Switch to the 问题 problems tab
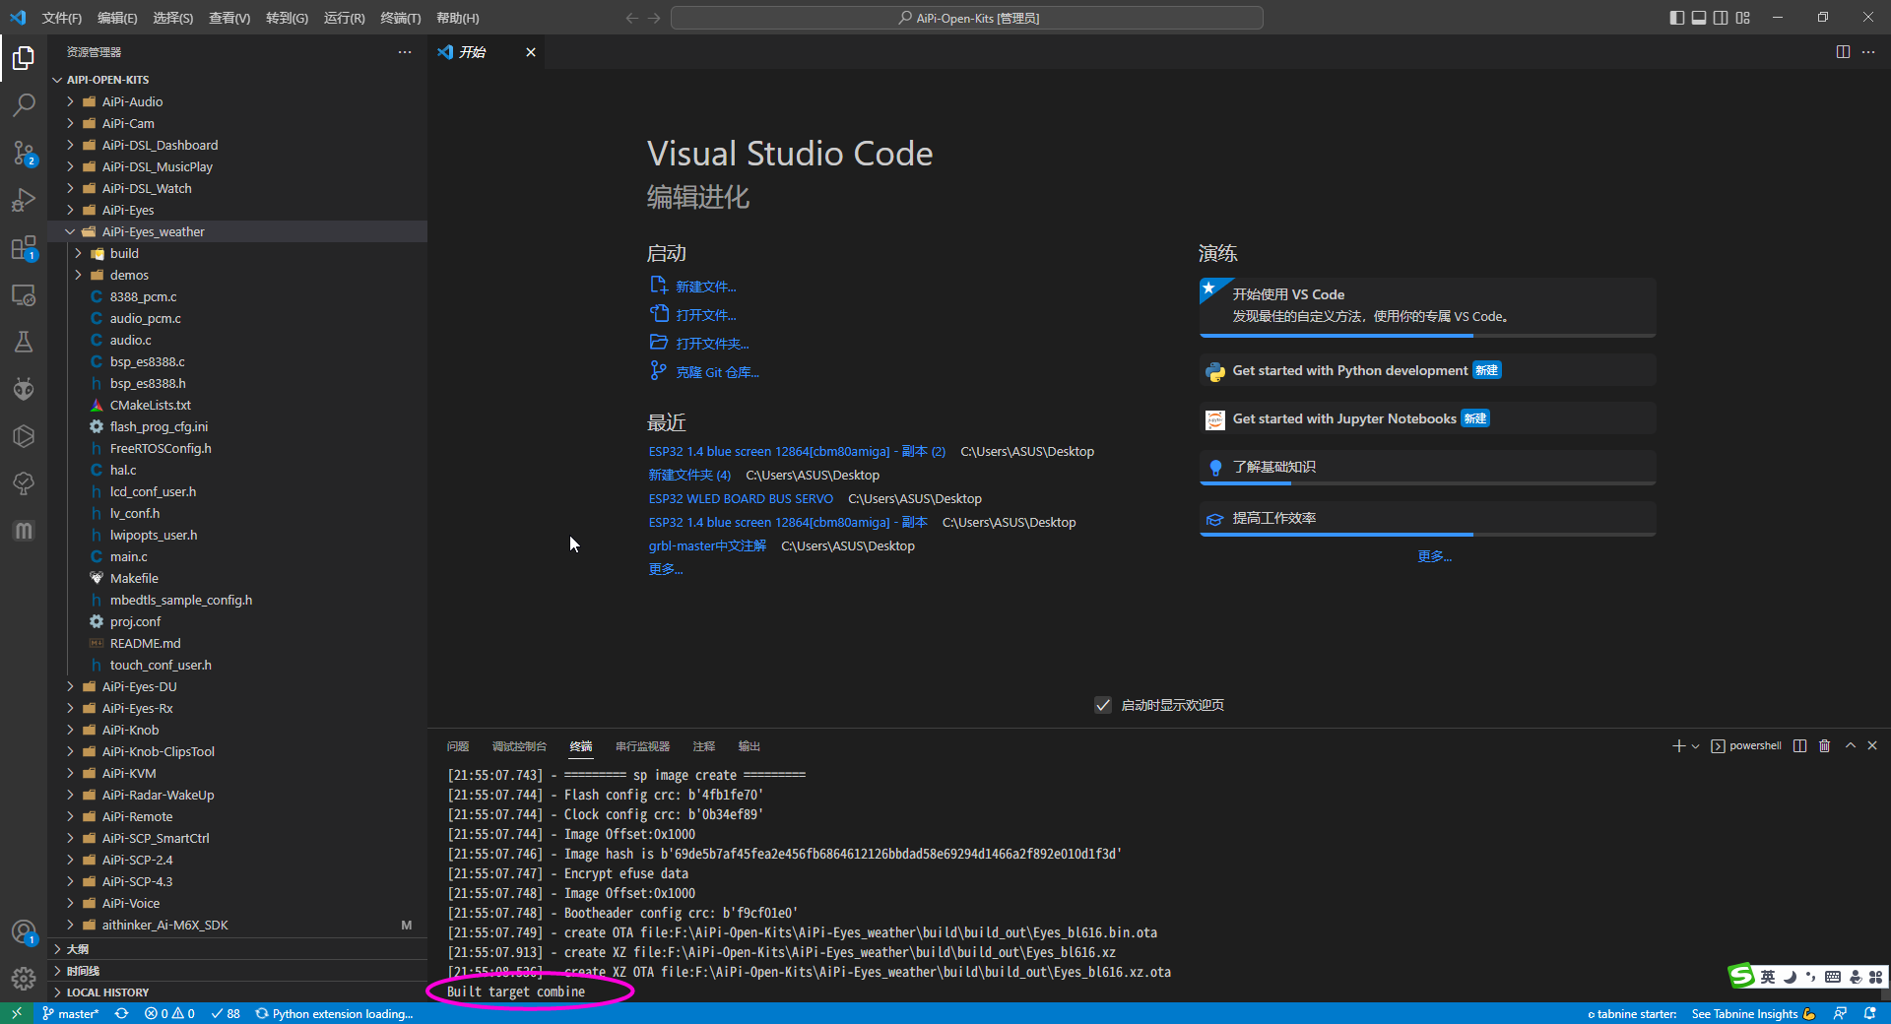 click(458, 746)
